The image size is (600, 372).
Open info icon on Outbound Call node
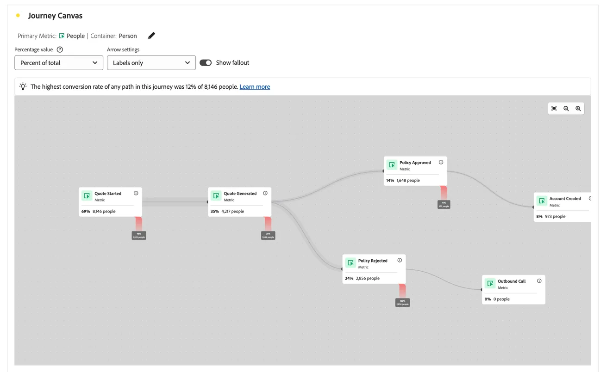(x=539, y=281)
